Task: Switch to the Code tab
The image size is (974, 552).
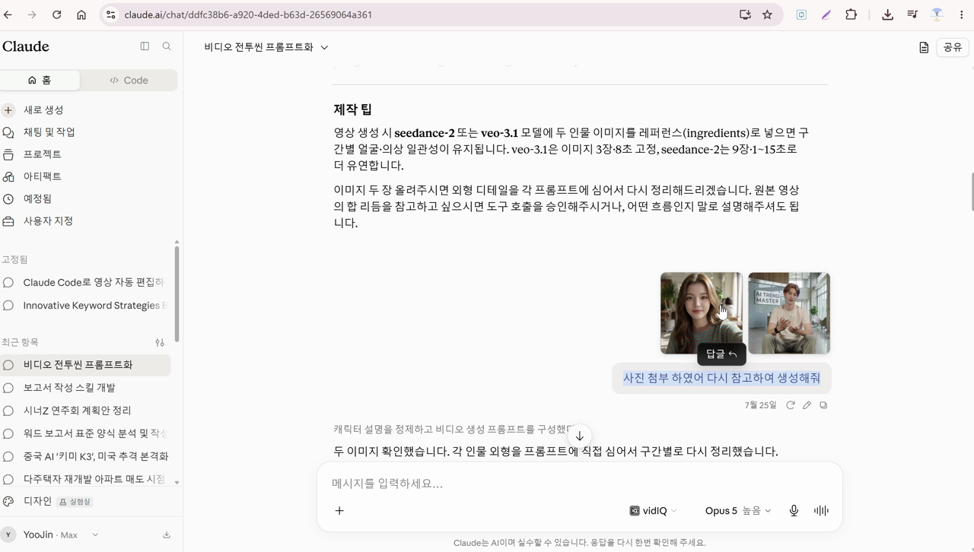Action: tap(129, 80)
